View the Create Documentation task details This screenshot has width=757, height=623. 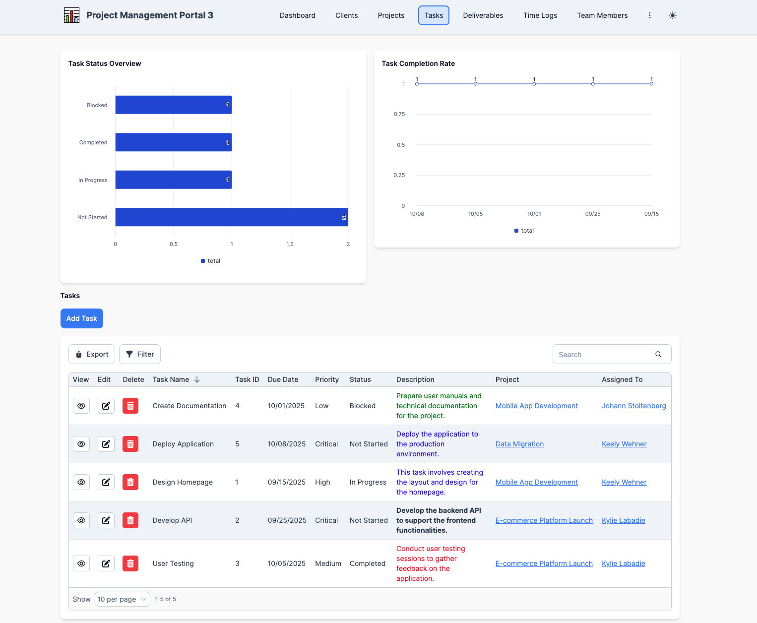pos(81,406)
